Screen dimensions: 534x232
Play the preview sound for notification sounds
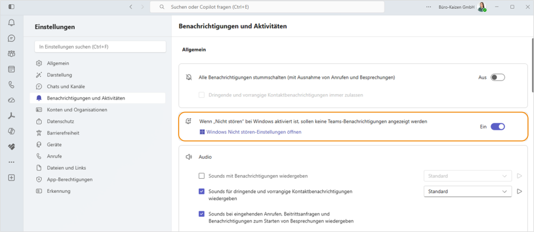(x=519, y=176)
